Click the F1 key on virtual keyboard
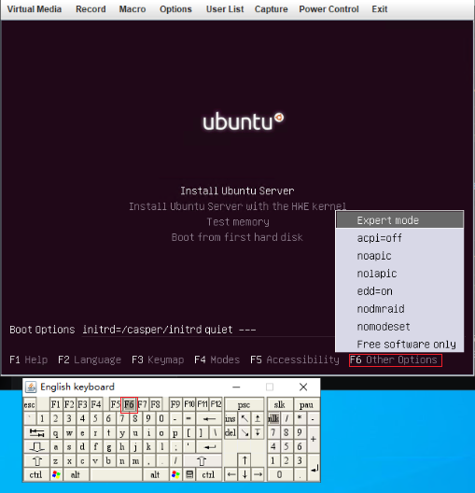This screenshot has height=493, width=475. [56, 404]
